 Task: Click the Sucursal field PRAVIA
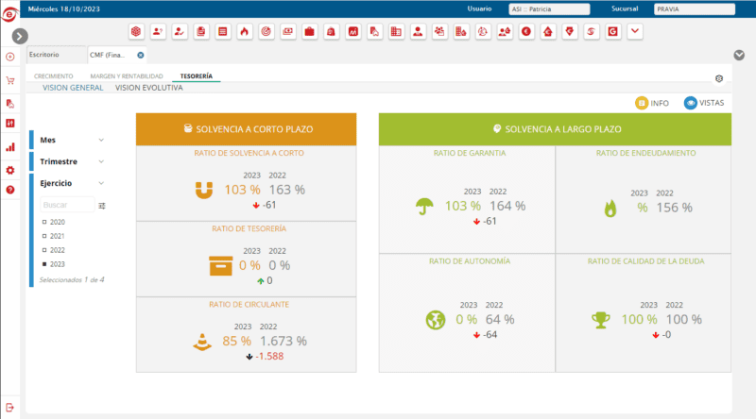(x=695, y=9)
